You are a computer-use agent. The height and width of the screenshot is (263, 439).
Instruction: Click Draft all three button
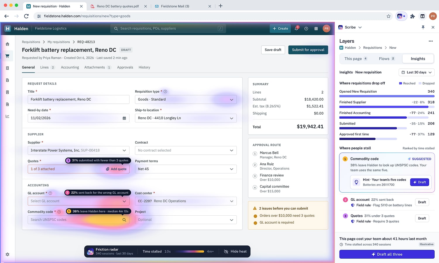pos(387,254)
